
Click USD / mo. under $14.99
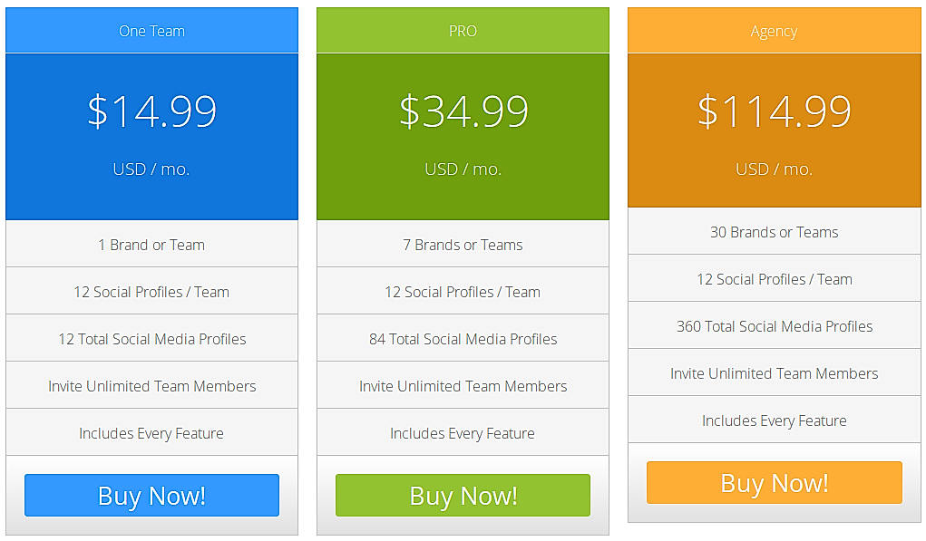coord(151,169)
